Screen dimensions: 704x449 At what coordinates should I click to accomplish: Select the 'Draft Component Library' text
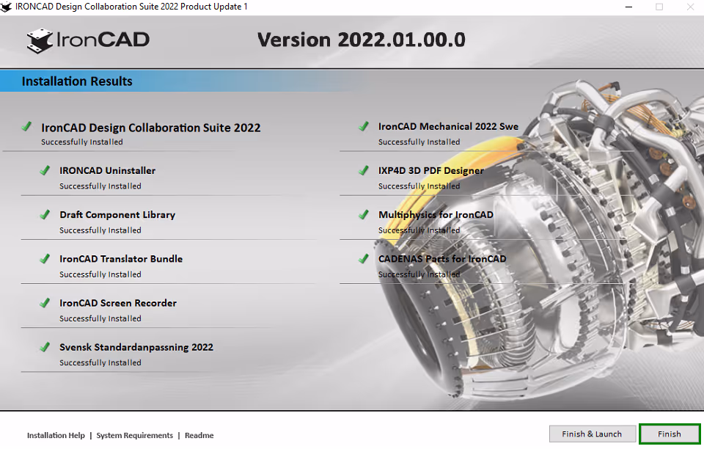(117, 215)
